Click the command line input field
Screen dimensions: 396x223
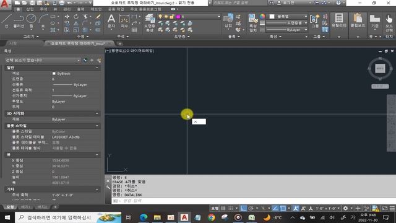point(254,201)
